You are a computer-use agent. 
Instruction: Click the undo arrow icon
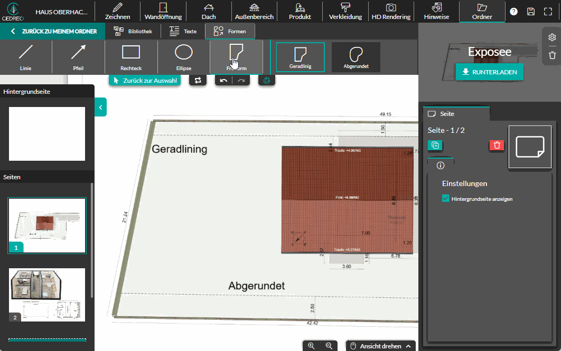(x=223, y=81)
